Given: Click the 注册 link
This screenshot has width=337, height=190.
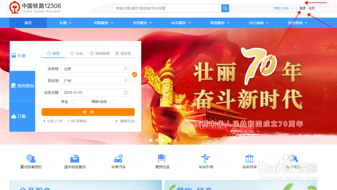Looking at the screenshot, I should click(x=311, y=8).
